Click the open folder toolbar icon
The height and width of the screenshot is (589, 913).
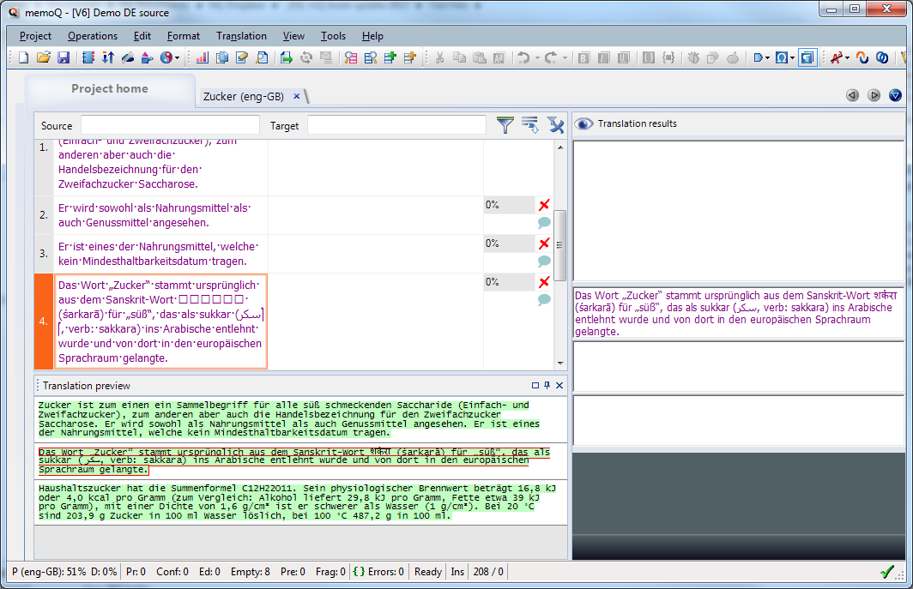(44, 57)
